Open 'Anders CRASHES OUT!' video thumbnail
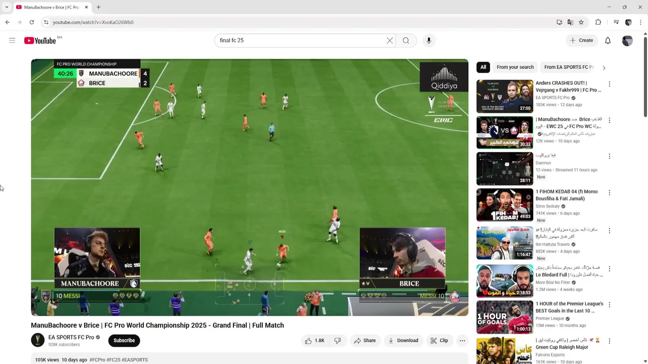 pyautogui.click(x=505, y=96)
